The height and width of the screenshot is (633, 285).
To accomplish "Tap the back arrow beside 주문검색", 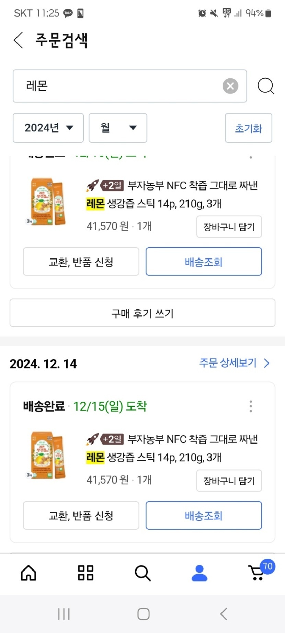I will pyautogui.click(x=19, y=40).
